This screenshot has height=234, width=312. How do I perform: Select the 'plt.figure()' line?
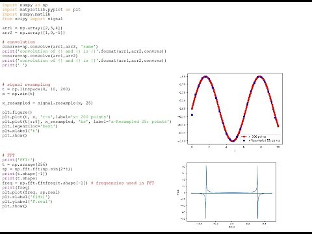coord(17,112)
